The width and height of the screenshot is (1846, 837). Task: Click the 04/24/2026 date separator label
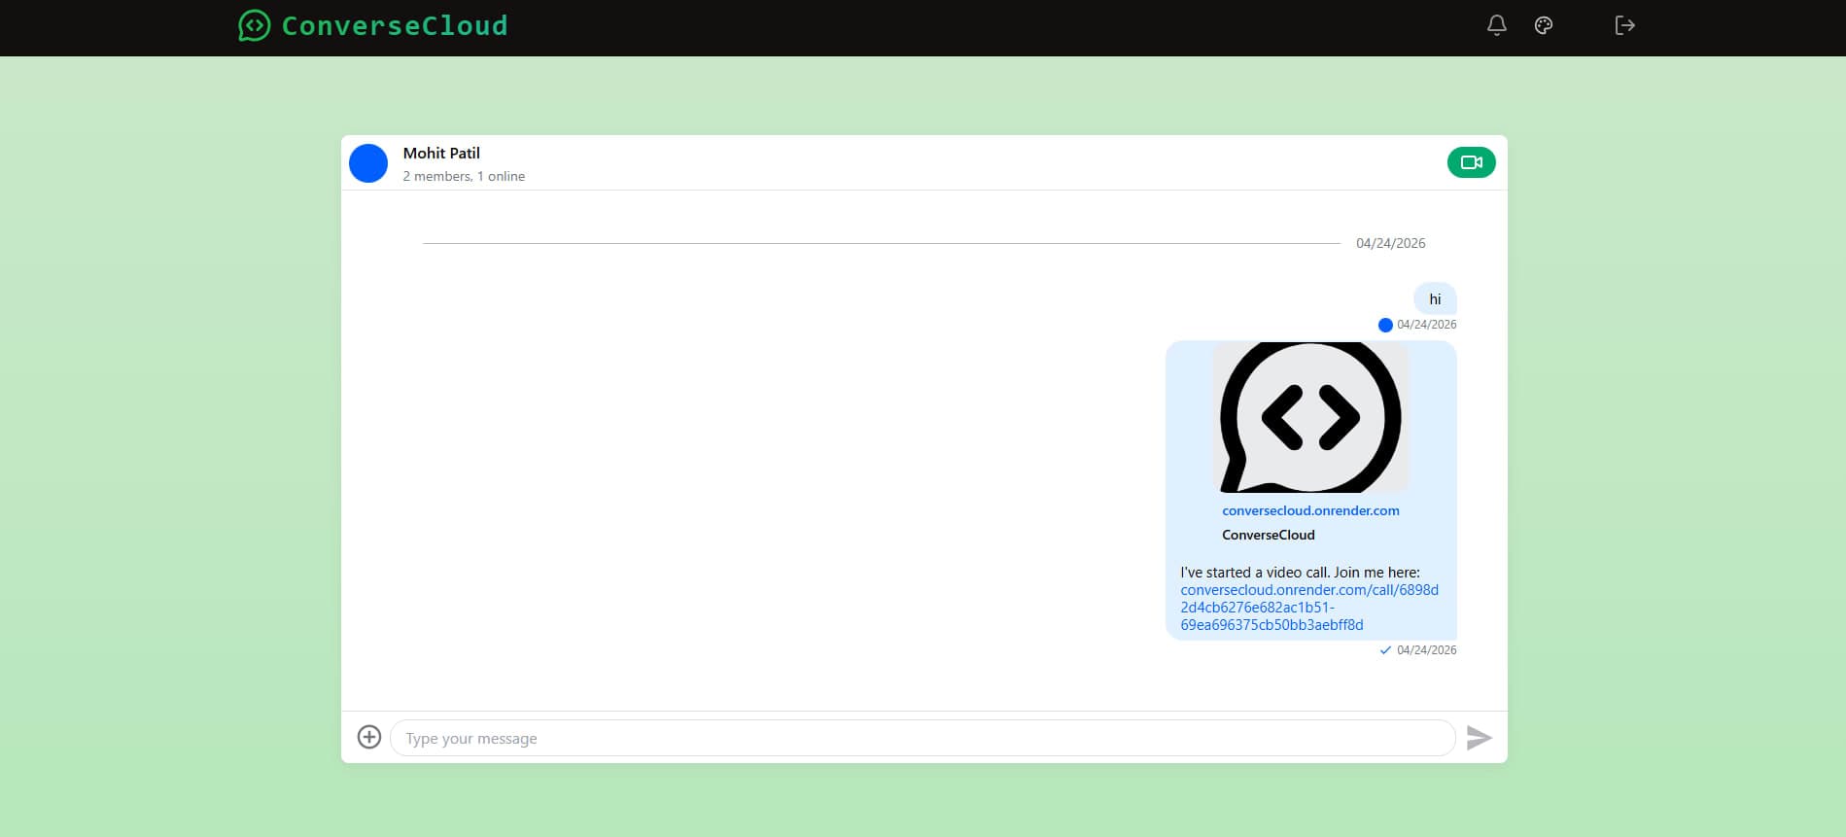point(1390,243)
